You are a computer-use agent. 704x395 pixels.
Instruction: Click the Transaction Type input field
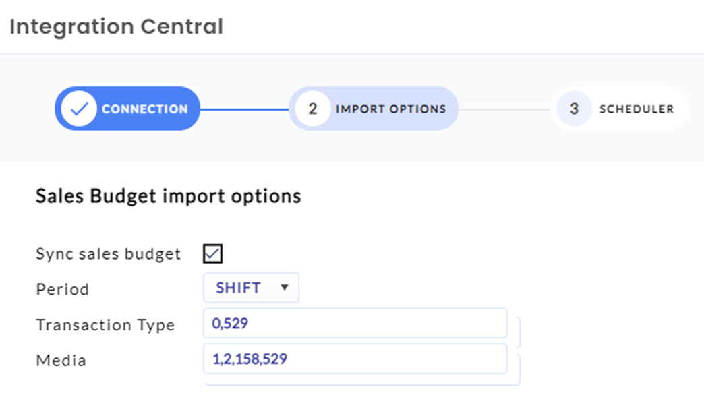355,323
